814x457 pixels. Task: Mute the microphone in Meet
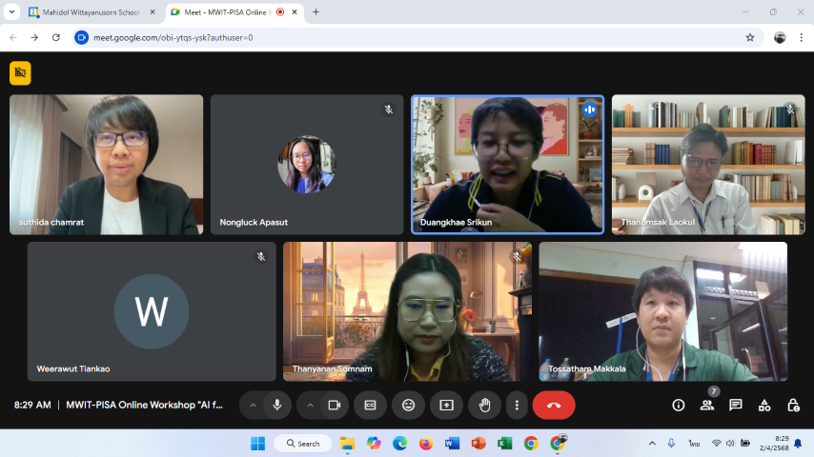click(276, 405)
